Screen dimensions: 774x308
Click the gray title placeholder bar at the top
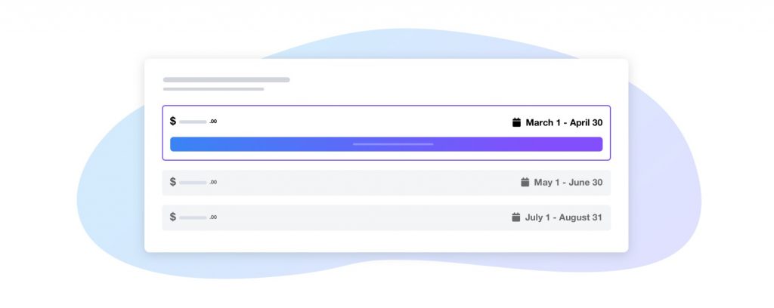pyautogui.click(x=226, y=79)
